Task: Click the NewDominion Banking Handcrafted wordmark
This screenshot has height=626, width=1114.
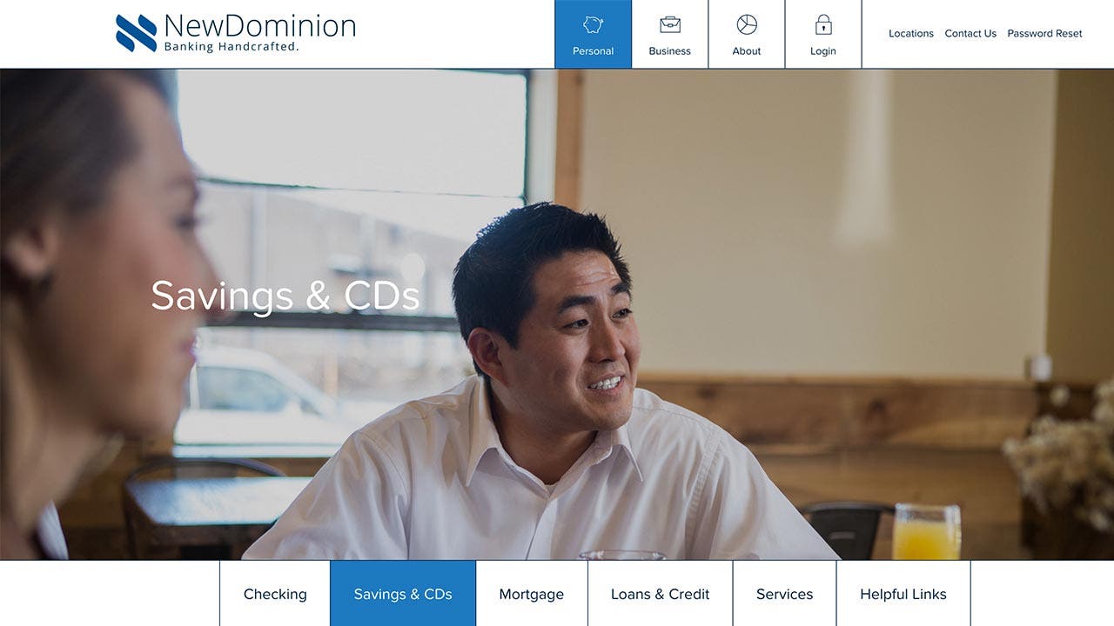Action: tap(260, 33)
